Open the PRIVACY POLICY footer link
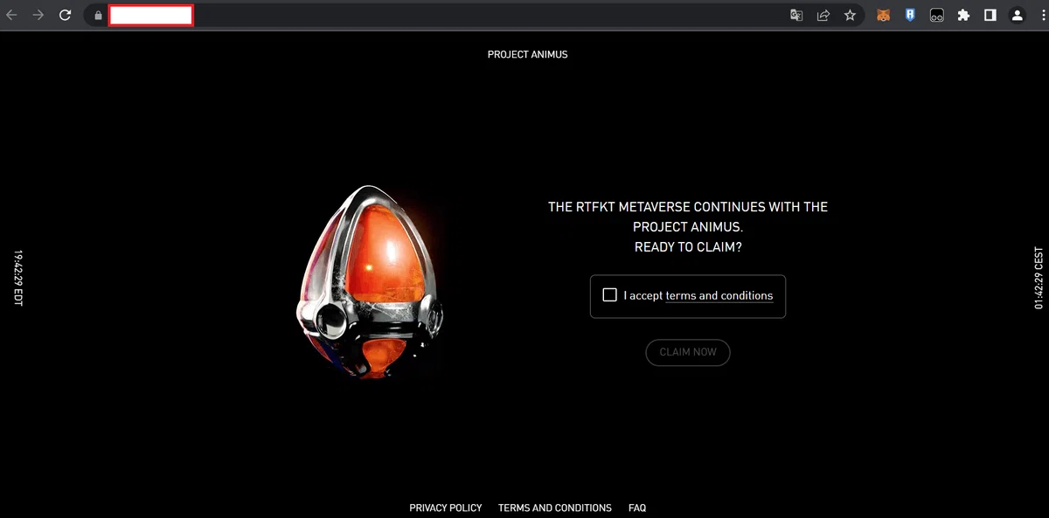The image size is (1049, 518). click(x=446, y=508)
